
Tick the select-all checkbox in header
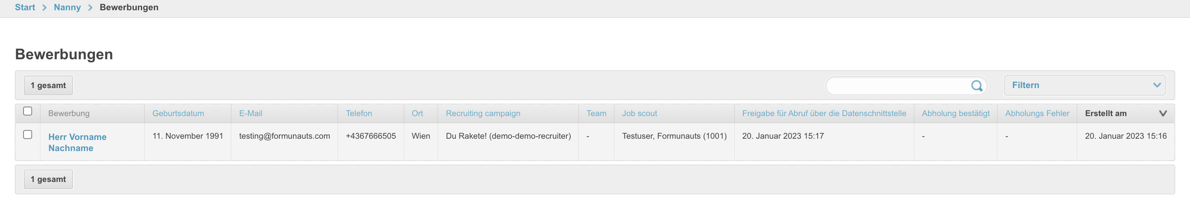[x=28, y=111]
